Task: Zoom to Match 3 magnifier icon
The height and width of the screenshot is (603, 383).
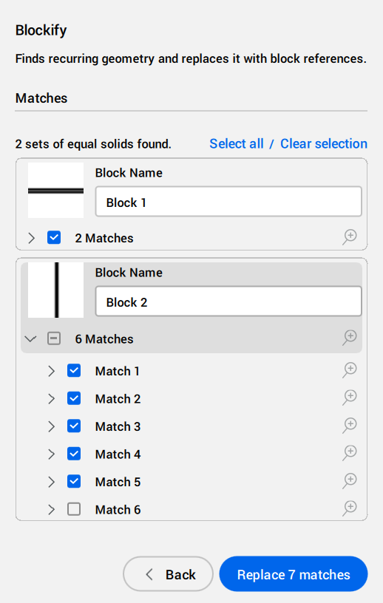Action: pyautogui.click(x=350, y=426)
